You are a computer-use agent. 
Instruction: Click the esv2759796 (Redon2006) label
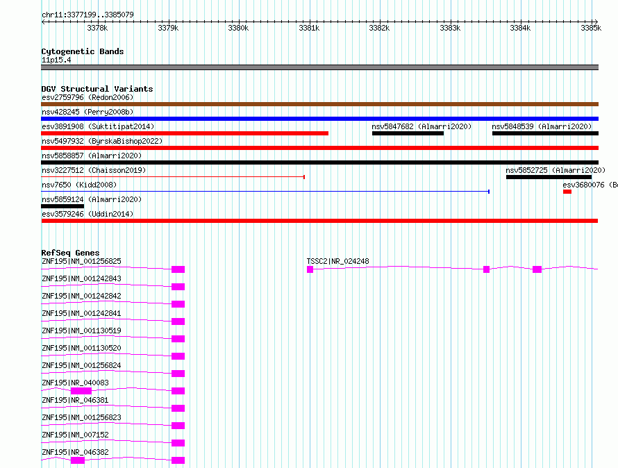tap(87, 97)
